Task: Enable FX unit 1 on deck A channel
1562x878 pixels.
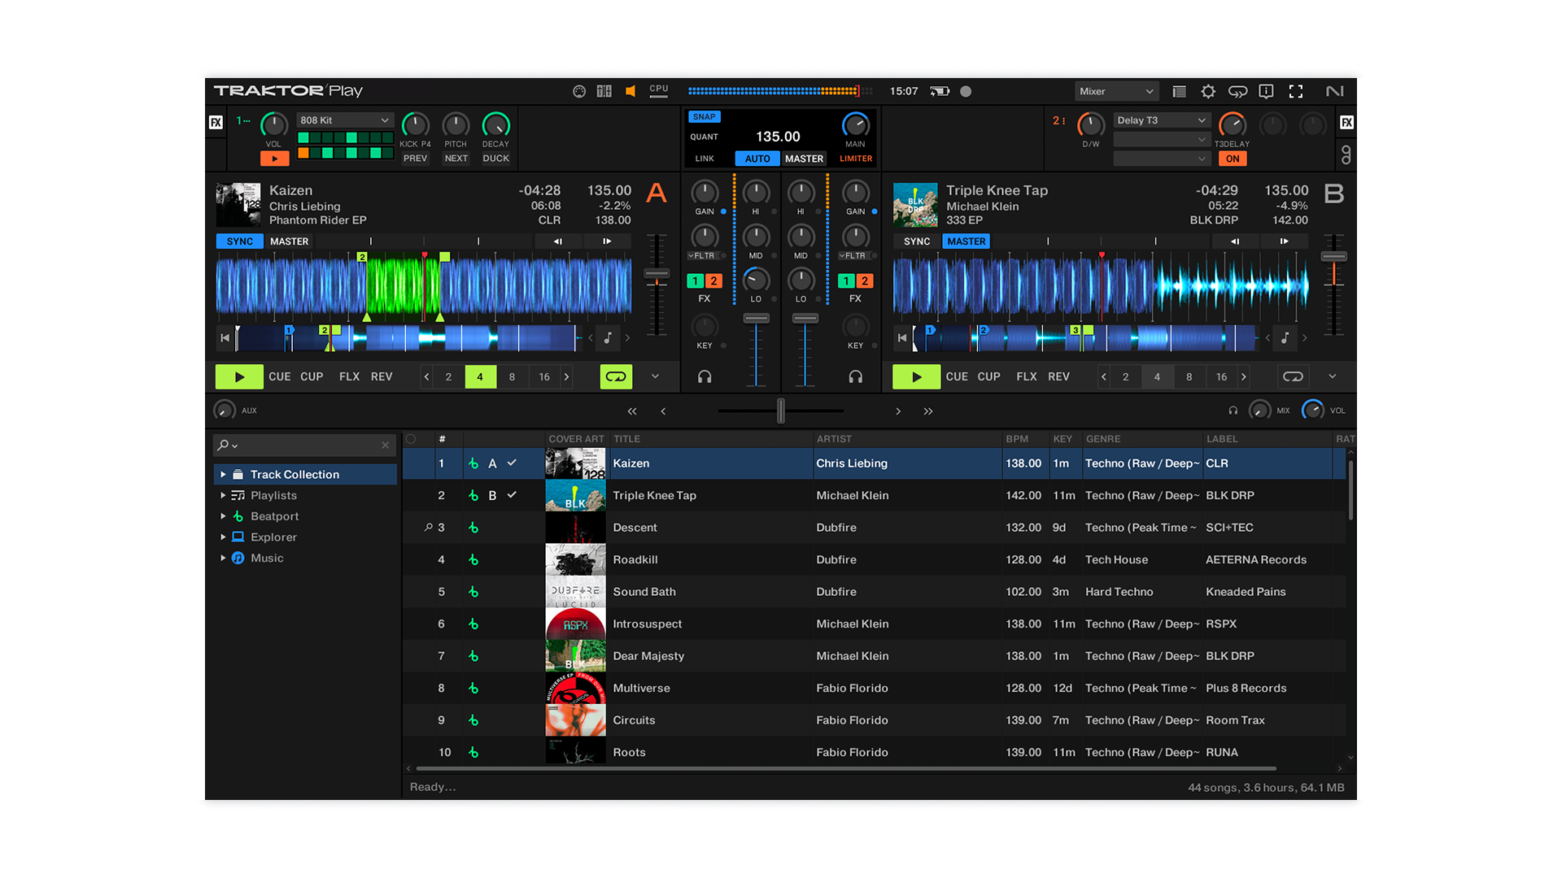Action: (694, 280)
